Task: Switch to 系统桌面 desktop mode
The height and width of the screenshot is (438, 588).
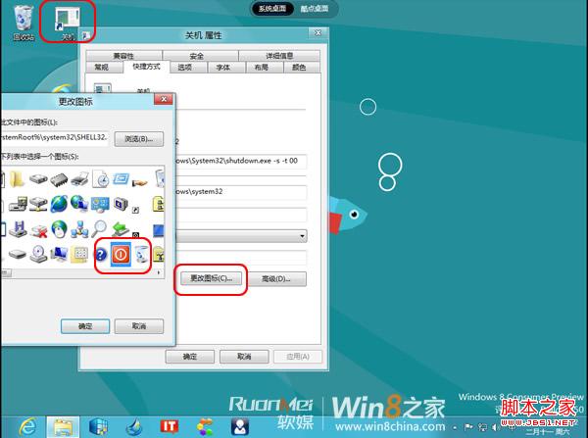Action: tap(272, 8)
